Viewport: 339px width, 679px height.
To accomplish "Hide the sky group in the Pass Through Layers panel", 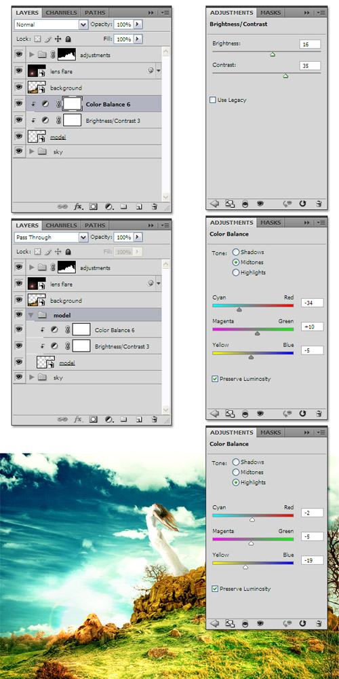I will (x=18, y=377).
